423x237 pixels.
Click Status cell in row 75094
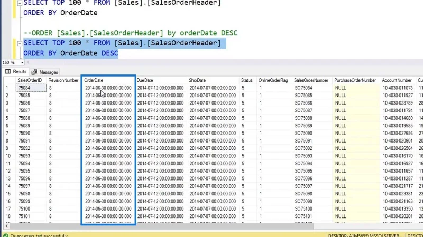click(248, 164)
